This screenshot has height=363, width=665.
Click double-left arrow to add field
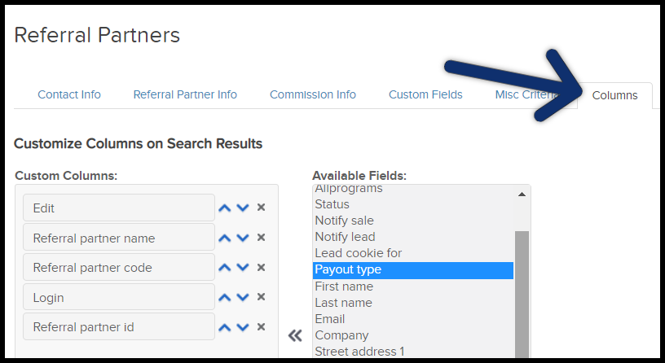pos(295,335)
